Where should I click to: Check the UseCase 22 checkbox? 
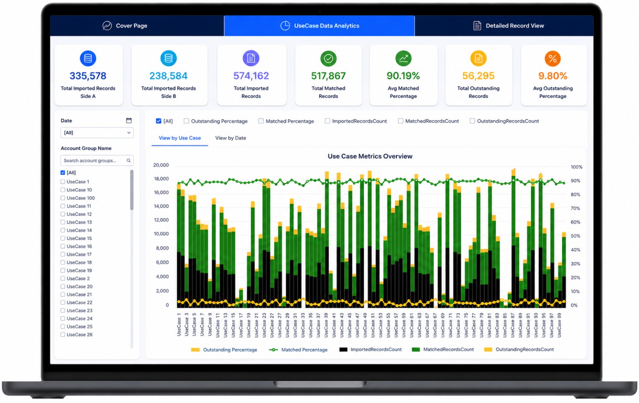(63, 303)
